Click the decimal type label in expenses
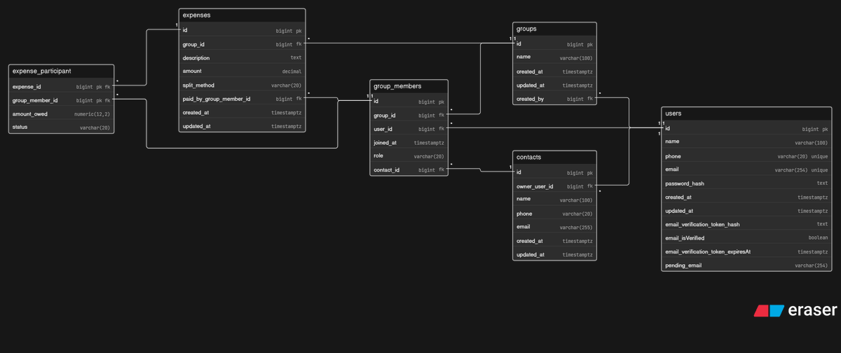 pyautogui.click(x=292, y=71)
